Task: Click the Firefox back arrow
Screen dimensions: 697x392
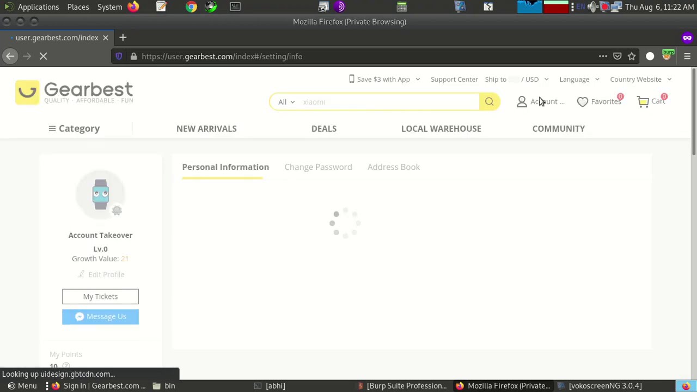Action: (10, 56)
